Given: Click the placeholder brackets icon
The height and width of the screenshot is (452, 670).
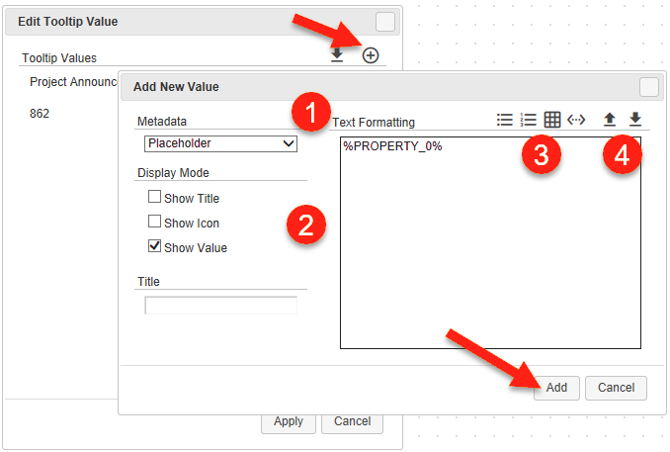Looking at the screenshot, I should pos(576,120).
